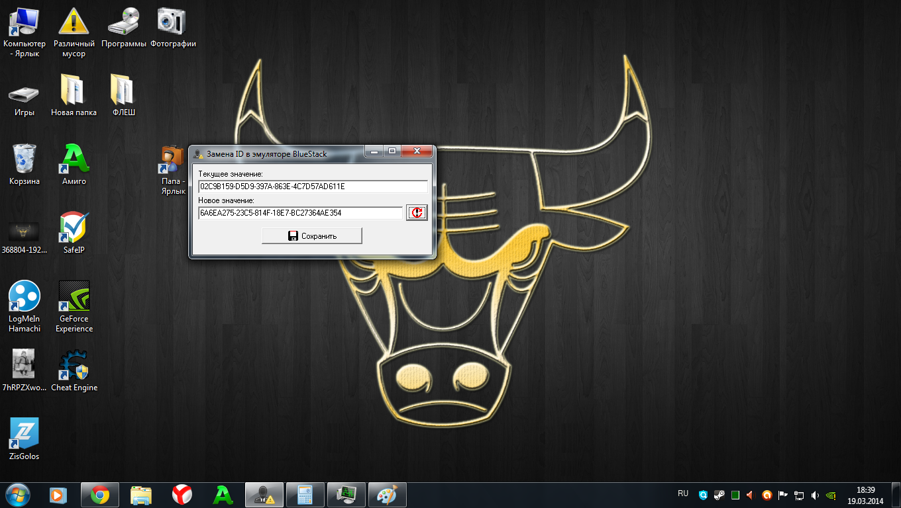Screen dimensions: 901x508
Task: Click the green grid tray icon
Action: [x=735, y=495]
